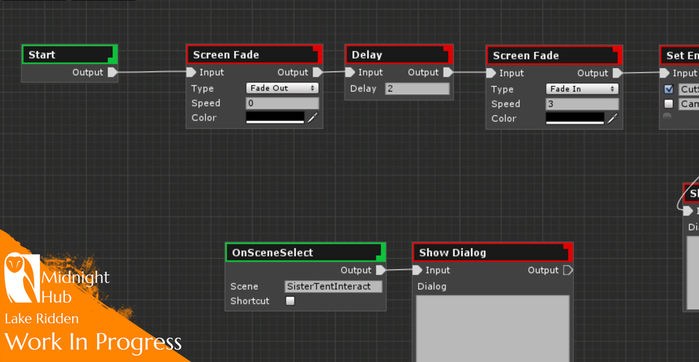Click the Dialog label in Show Dialog

[431, 287]
